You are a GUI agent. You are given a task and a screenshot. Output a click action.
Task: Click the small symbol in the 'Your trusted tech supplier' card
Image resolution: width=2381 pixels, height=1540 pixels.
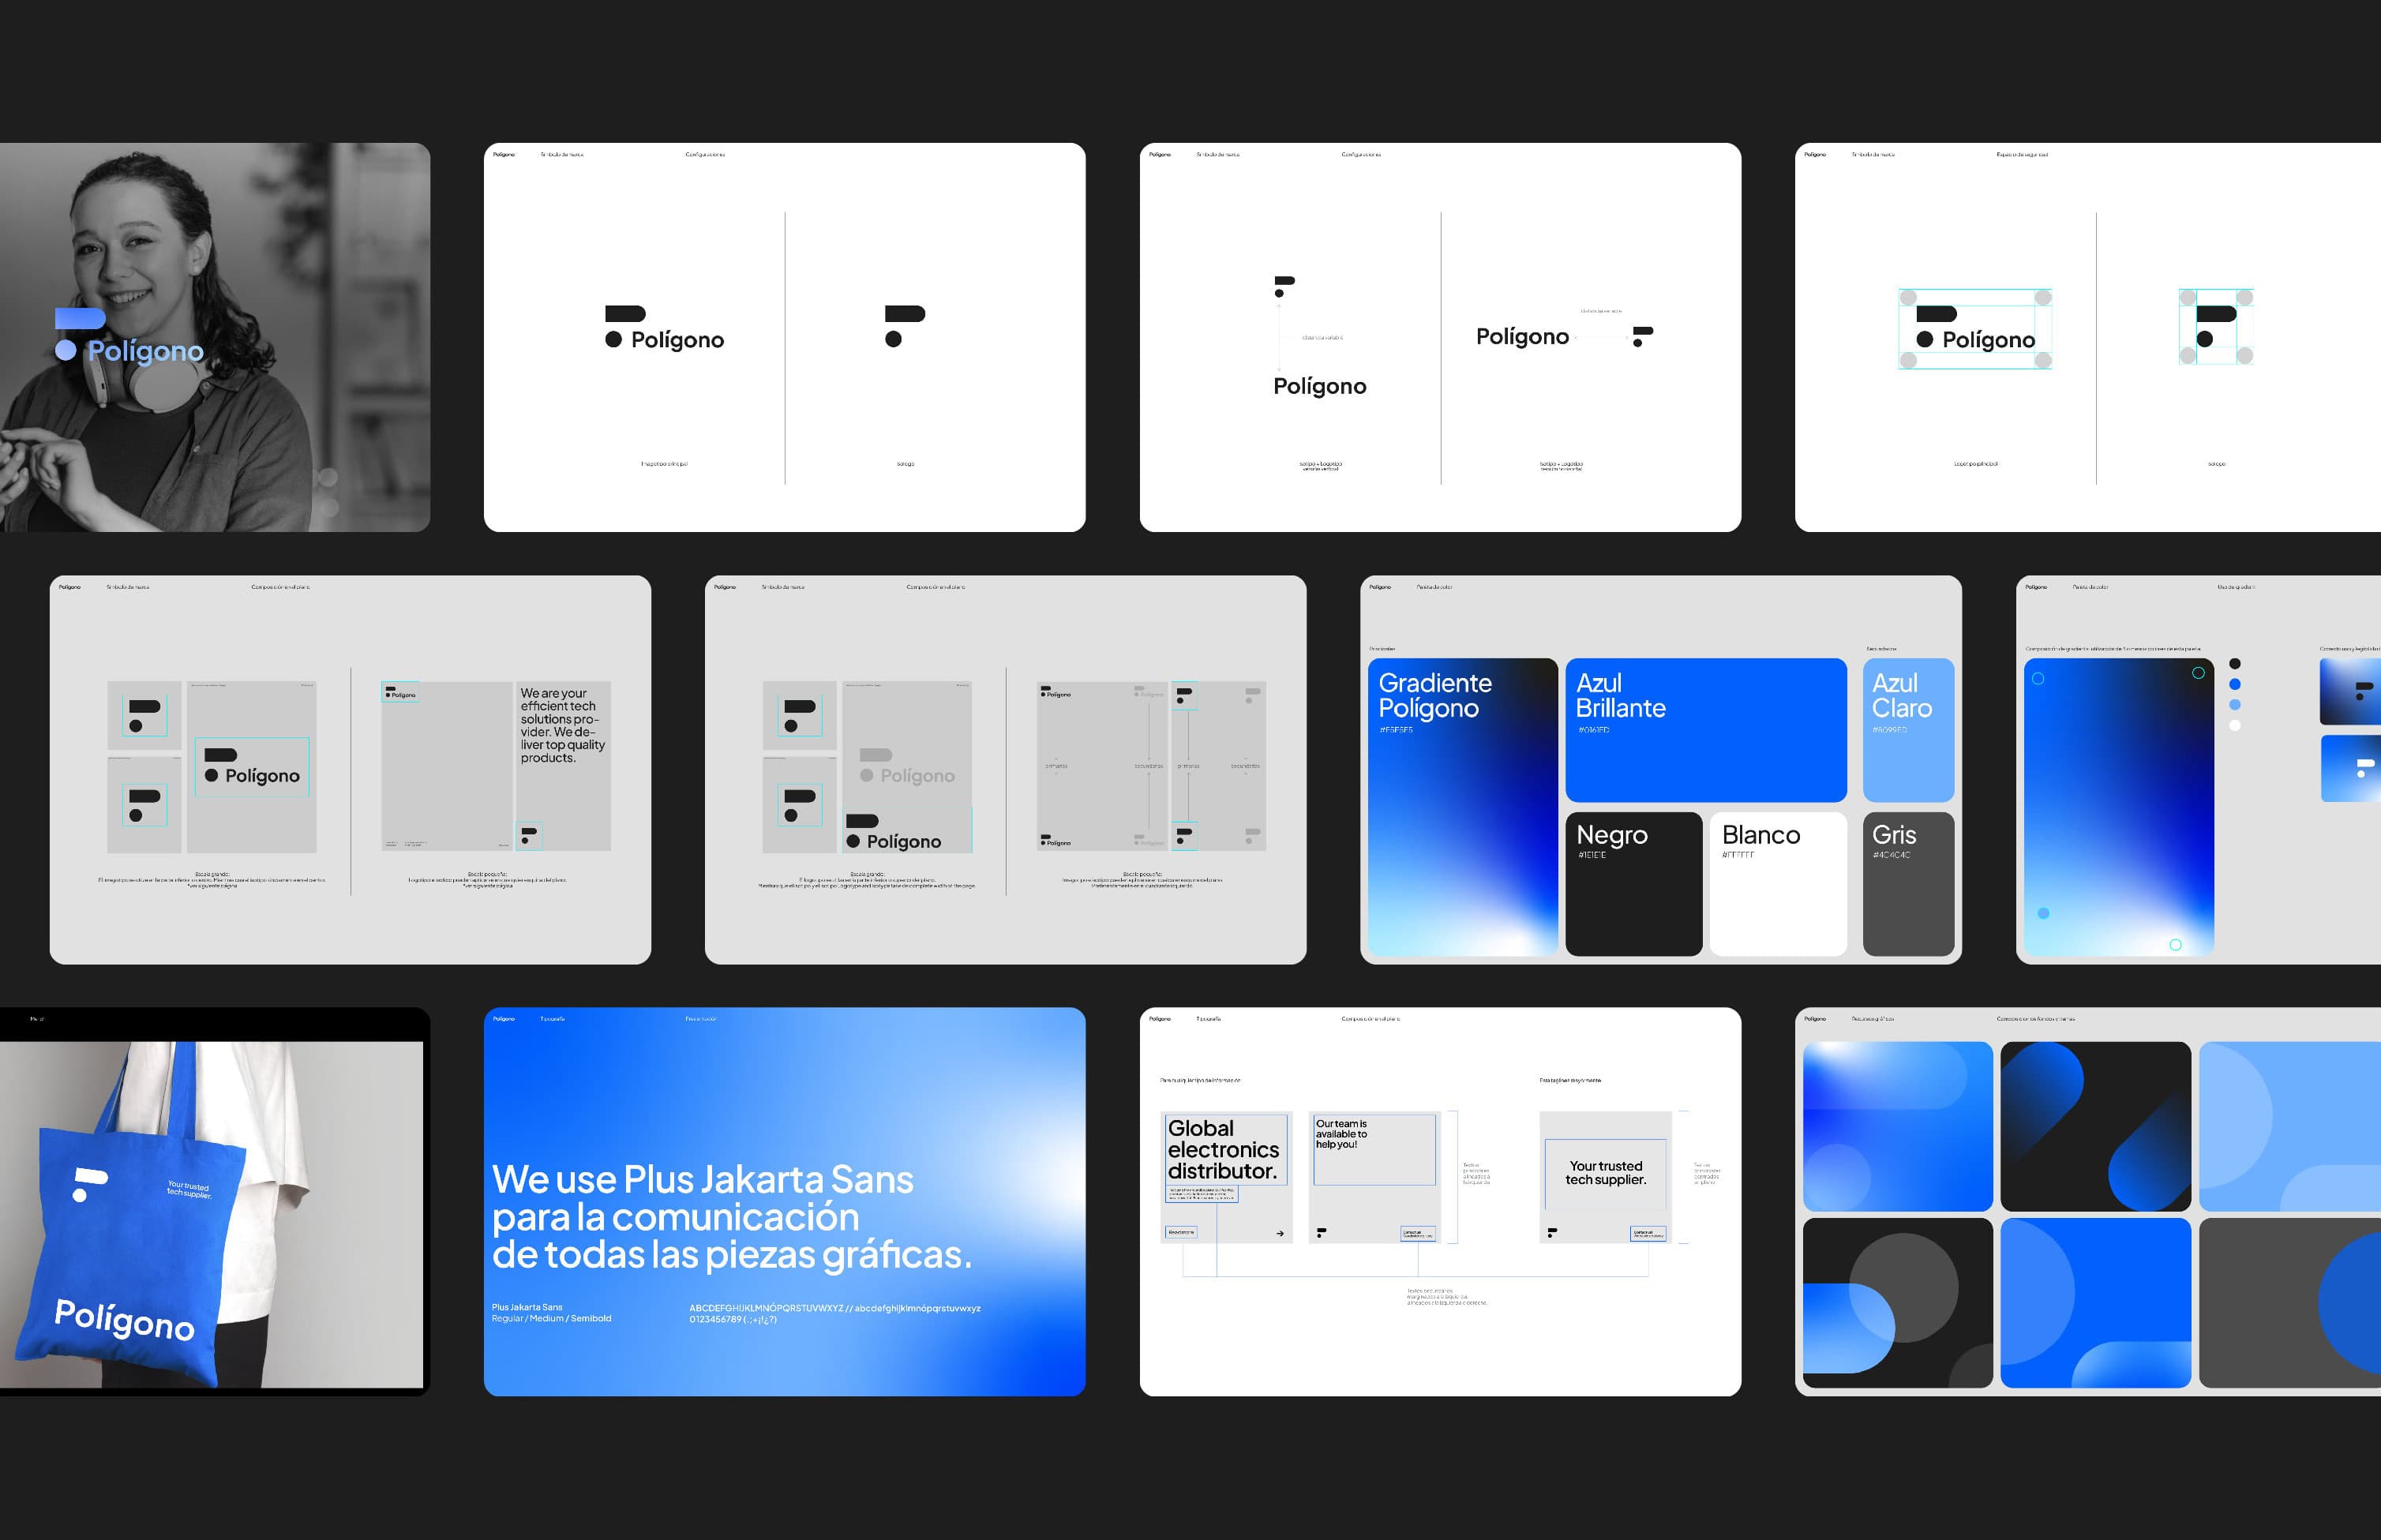[x=1552, y=1232]
